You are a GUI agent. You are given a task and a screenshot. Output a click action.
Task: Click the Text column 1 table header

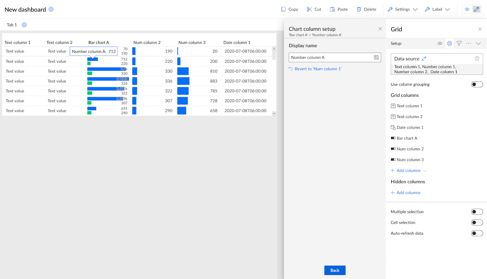click(x=17, y=42)
